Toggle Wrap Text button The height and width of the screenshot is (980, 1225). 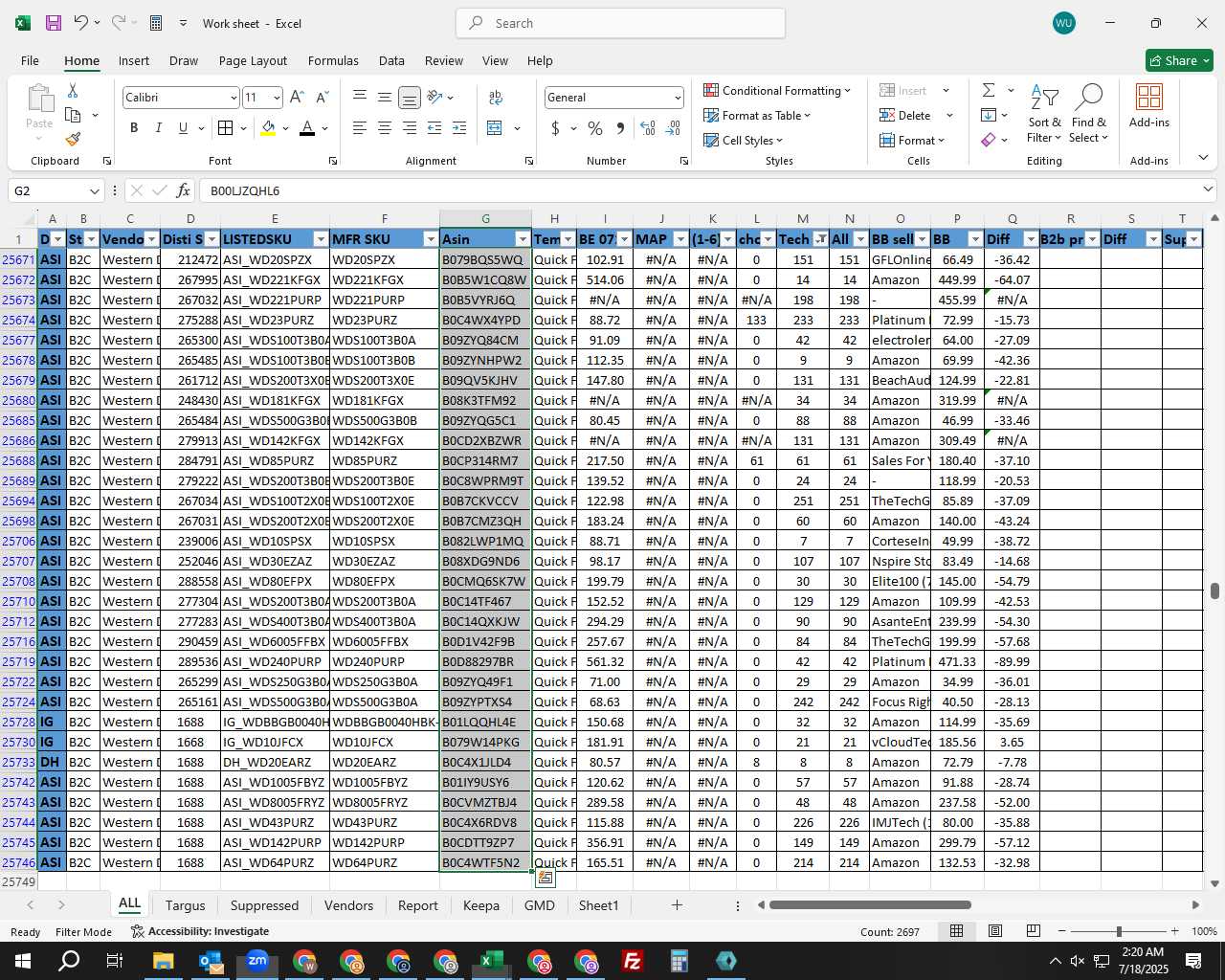[496, 97]
